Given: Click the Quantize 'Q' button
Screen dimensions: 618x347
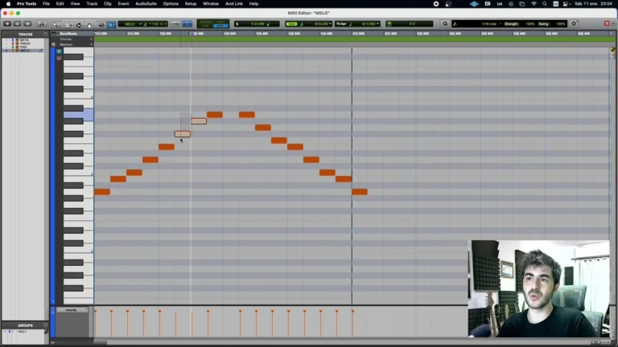Looking at the screenshot, I should click(445, 24).
